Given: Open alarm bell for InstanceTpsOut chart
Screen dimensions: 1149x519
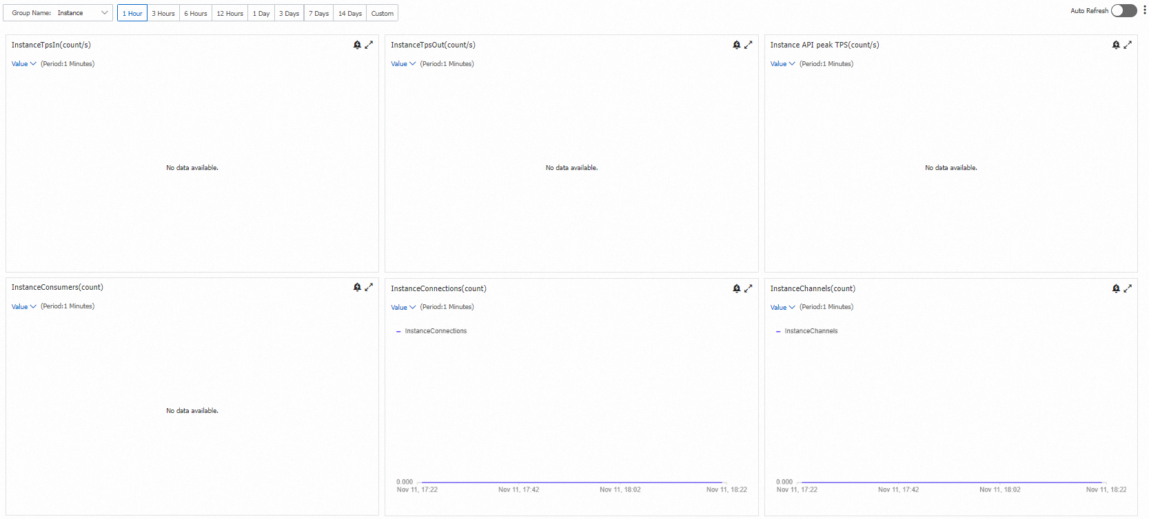Looking at the screenshot, I should coord(736,45).
